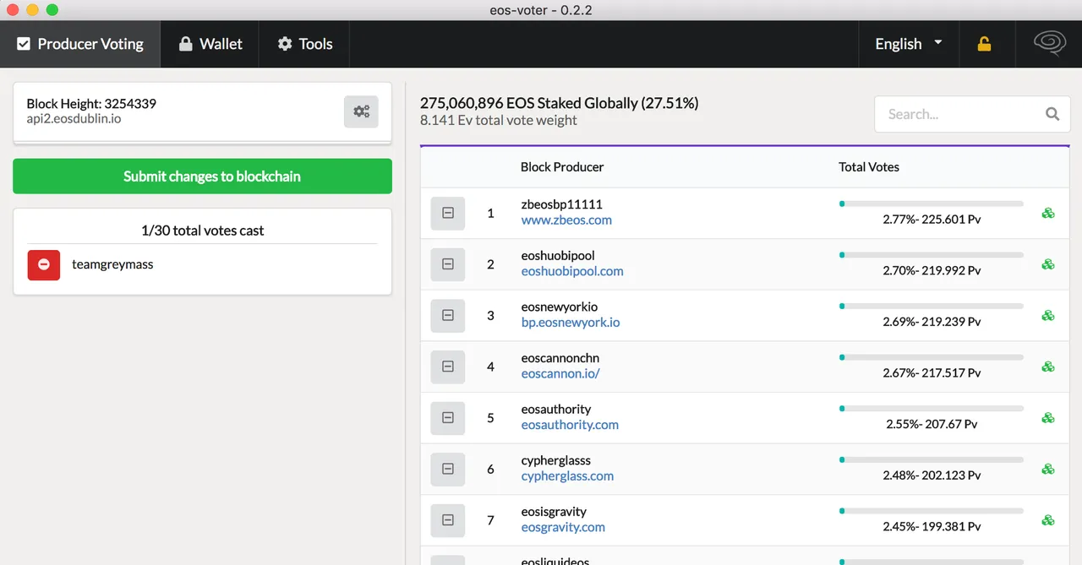Toggle vote for cypherglasss
The image size is (1082, 565).
(x=448, y=469)
